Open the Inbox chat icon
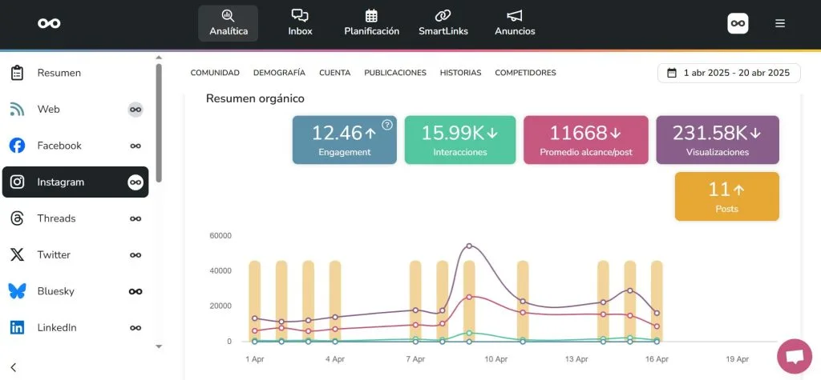Image resolution: width=821 pixels, height=380 pixels. (300, 16)
